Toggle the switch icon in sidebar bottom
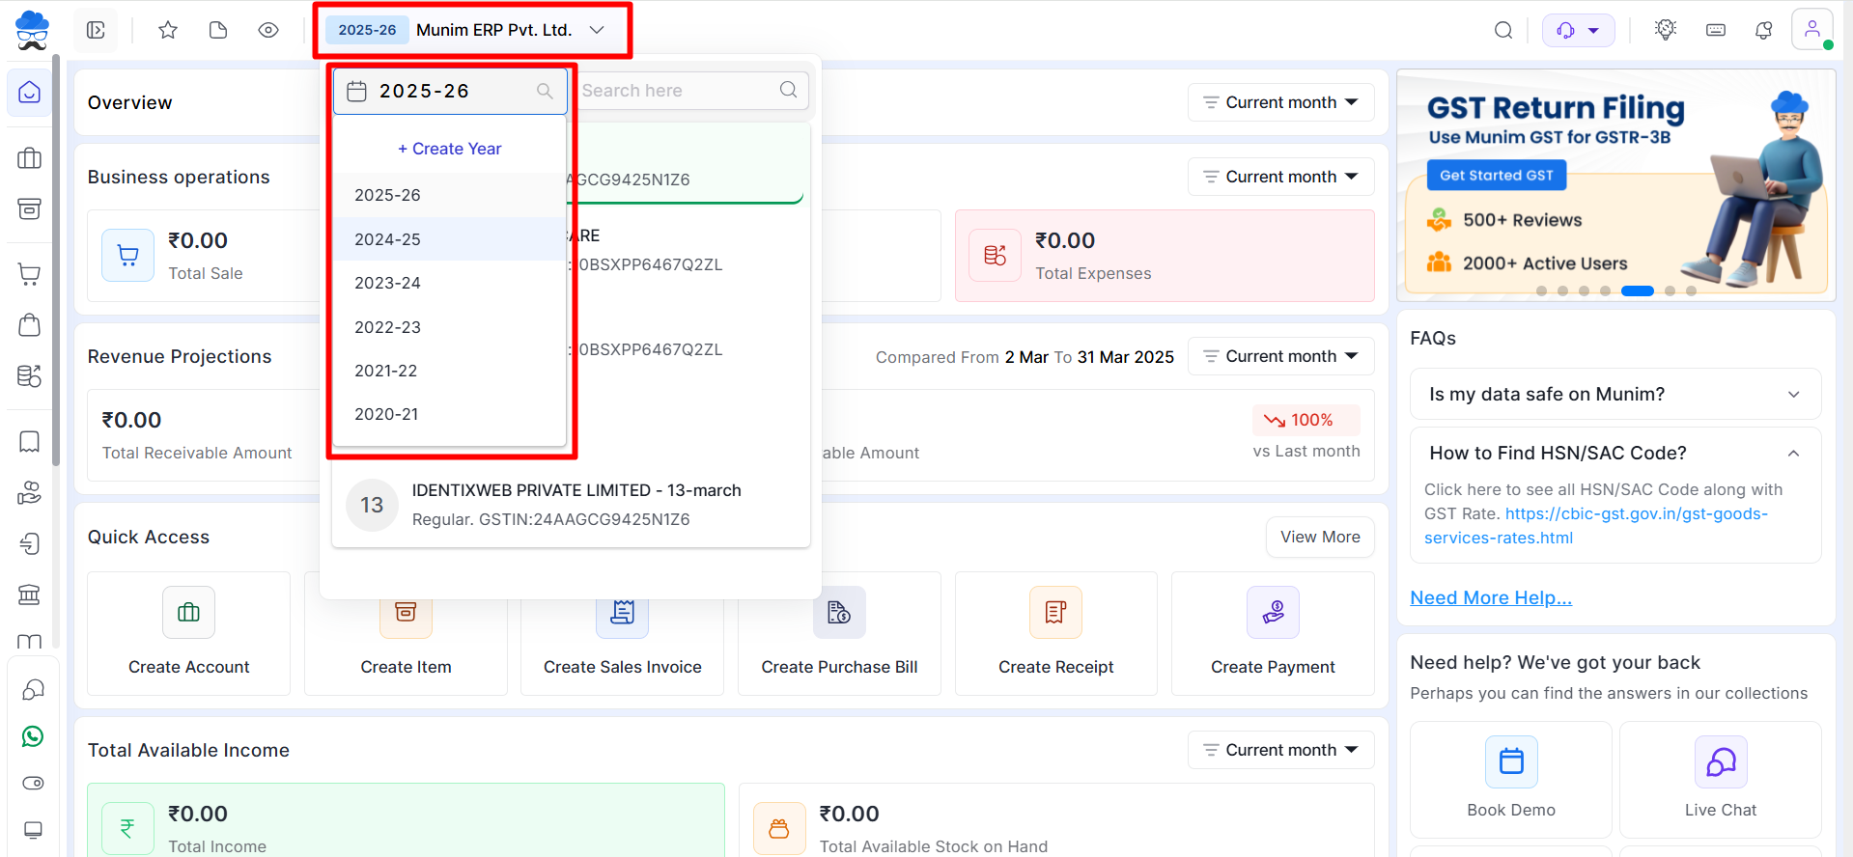 click(33, 783)
